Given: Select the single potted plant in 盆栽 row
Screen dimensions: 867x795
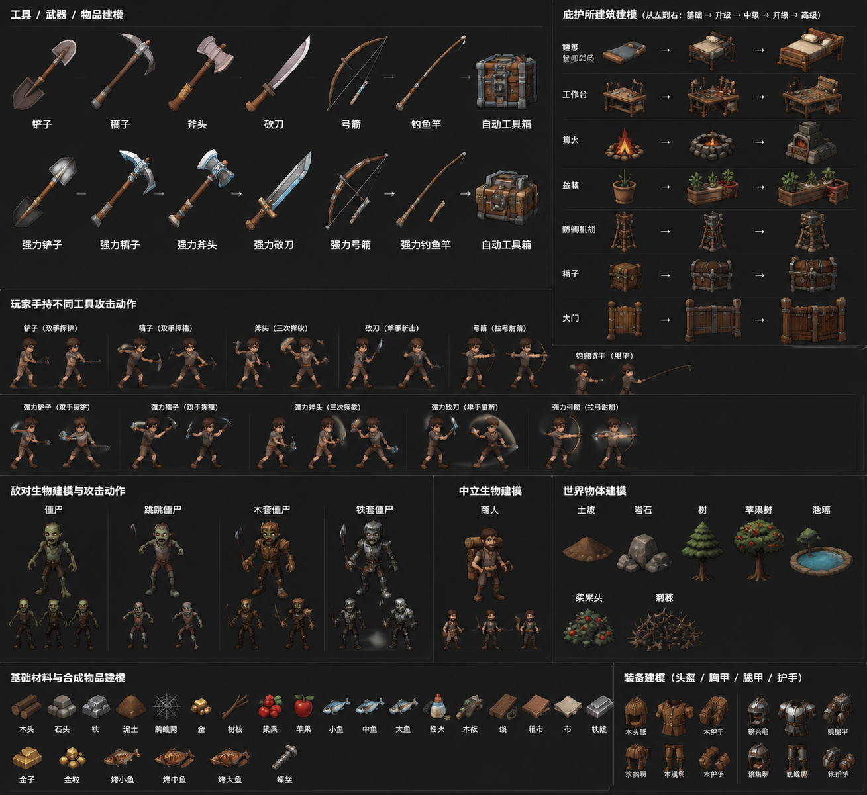Looking at the screenshot, I should coord(624,188).
